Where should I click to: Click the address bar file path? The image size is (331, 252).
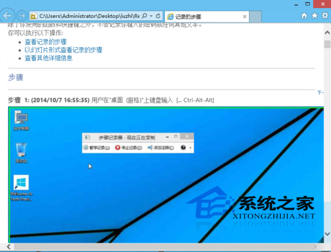point(89,16)
